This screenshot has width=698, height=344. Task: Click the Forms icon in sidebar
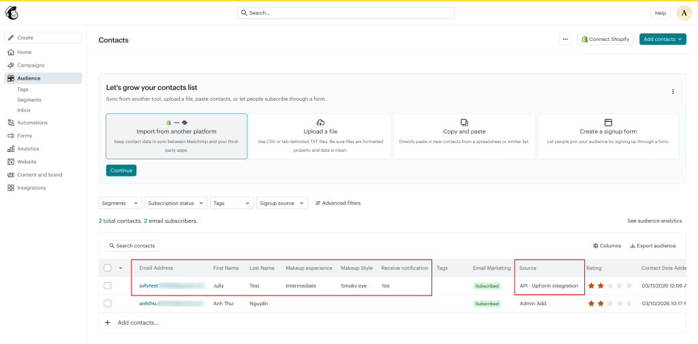click(x=11, y=136)
